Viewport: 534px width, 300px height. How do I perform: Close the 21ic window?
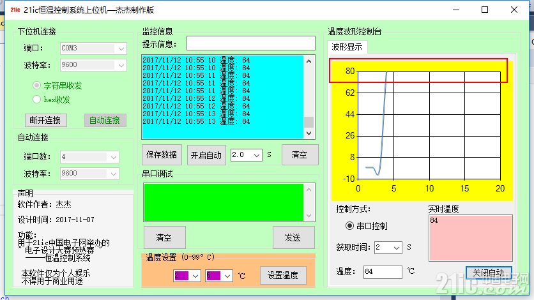pos(514,10)
